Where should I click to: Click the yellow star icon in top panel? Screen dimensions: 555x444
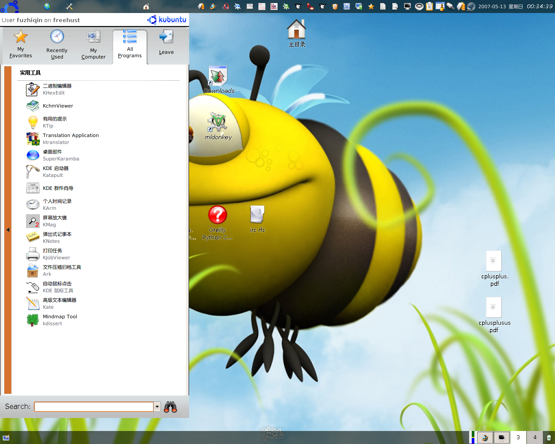coord(371,7)
